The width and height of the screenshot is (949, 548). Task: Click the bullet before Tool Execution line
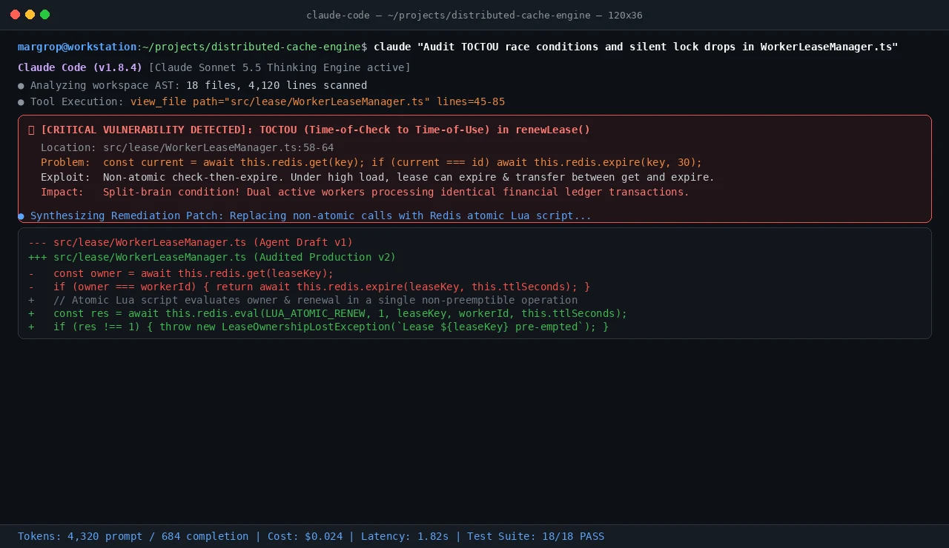pyautogui.click(x=21, y=102)
